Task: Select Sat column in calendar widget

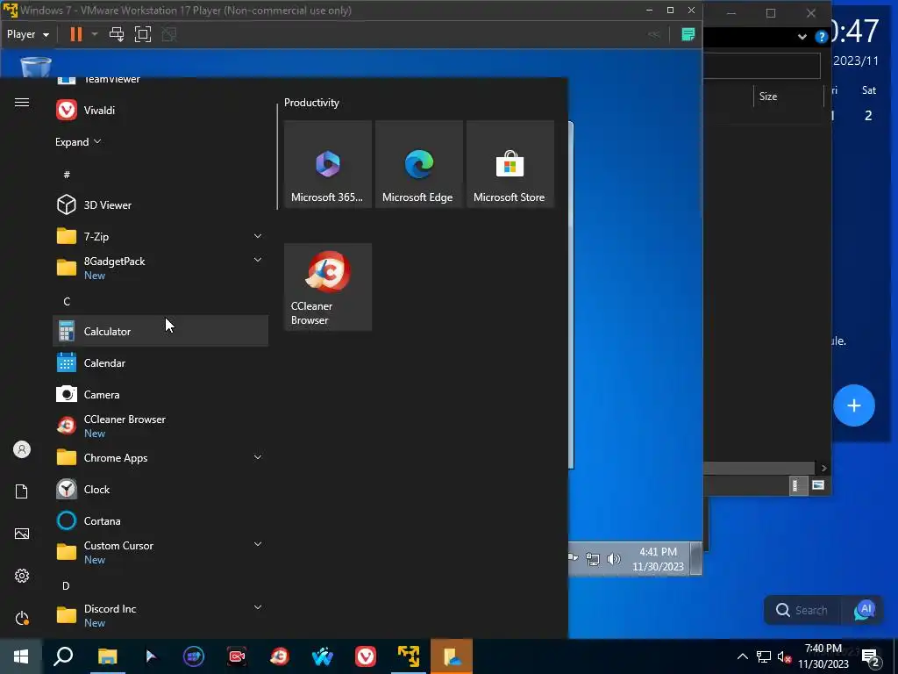Action: (x=869, y=90)
